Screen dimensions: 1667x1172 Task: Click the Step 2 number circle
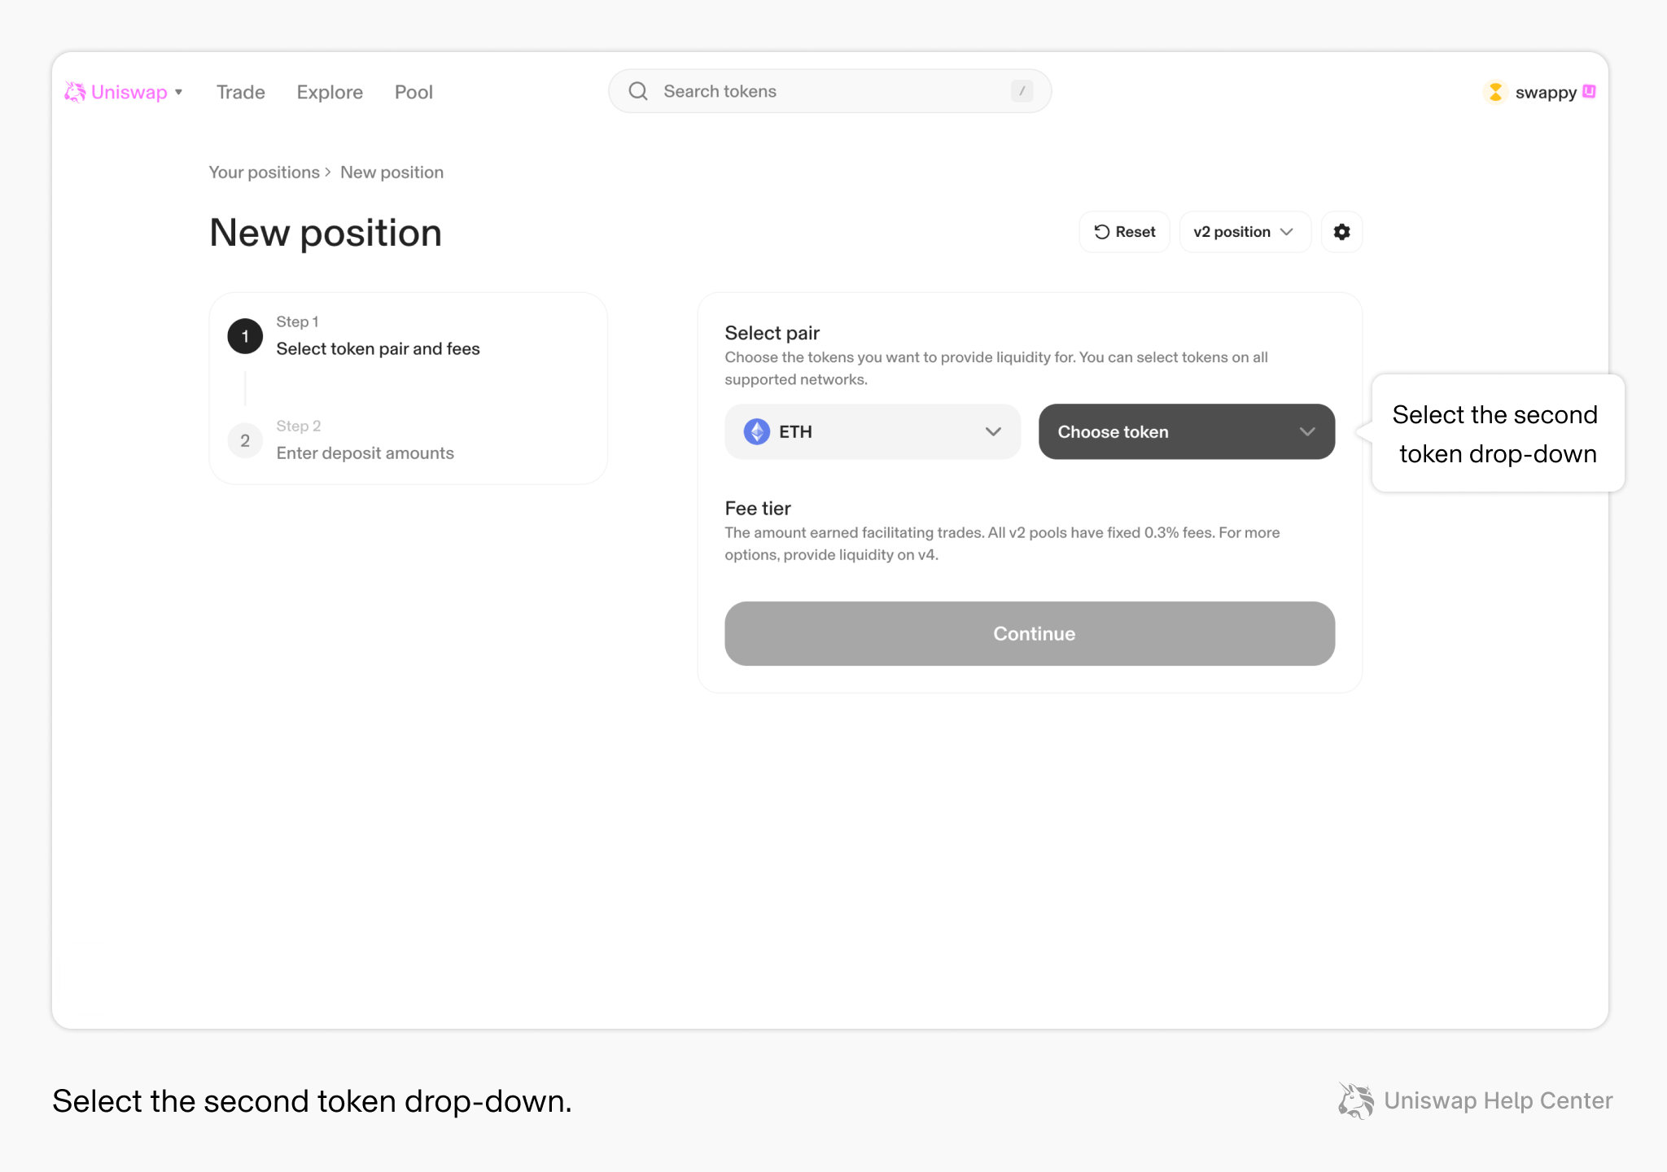(x=245, y=440)
